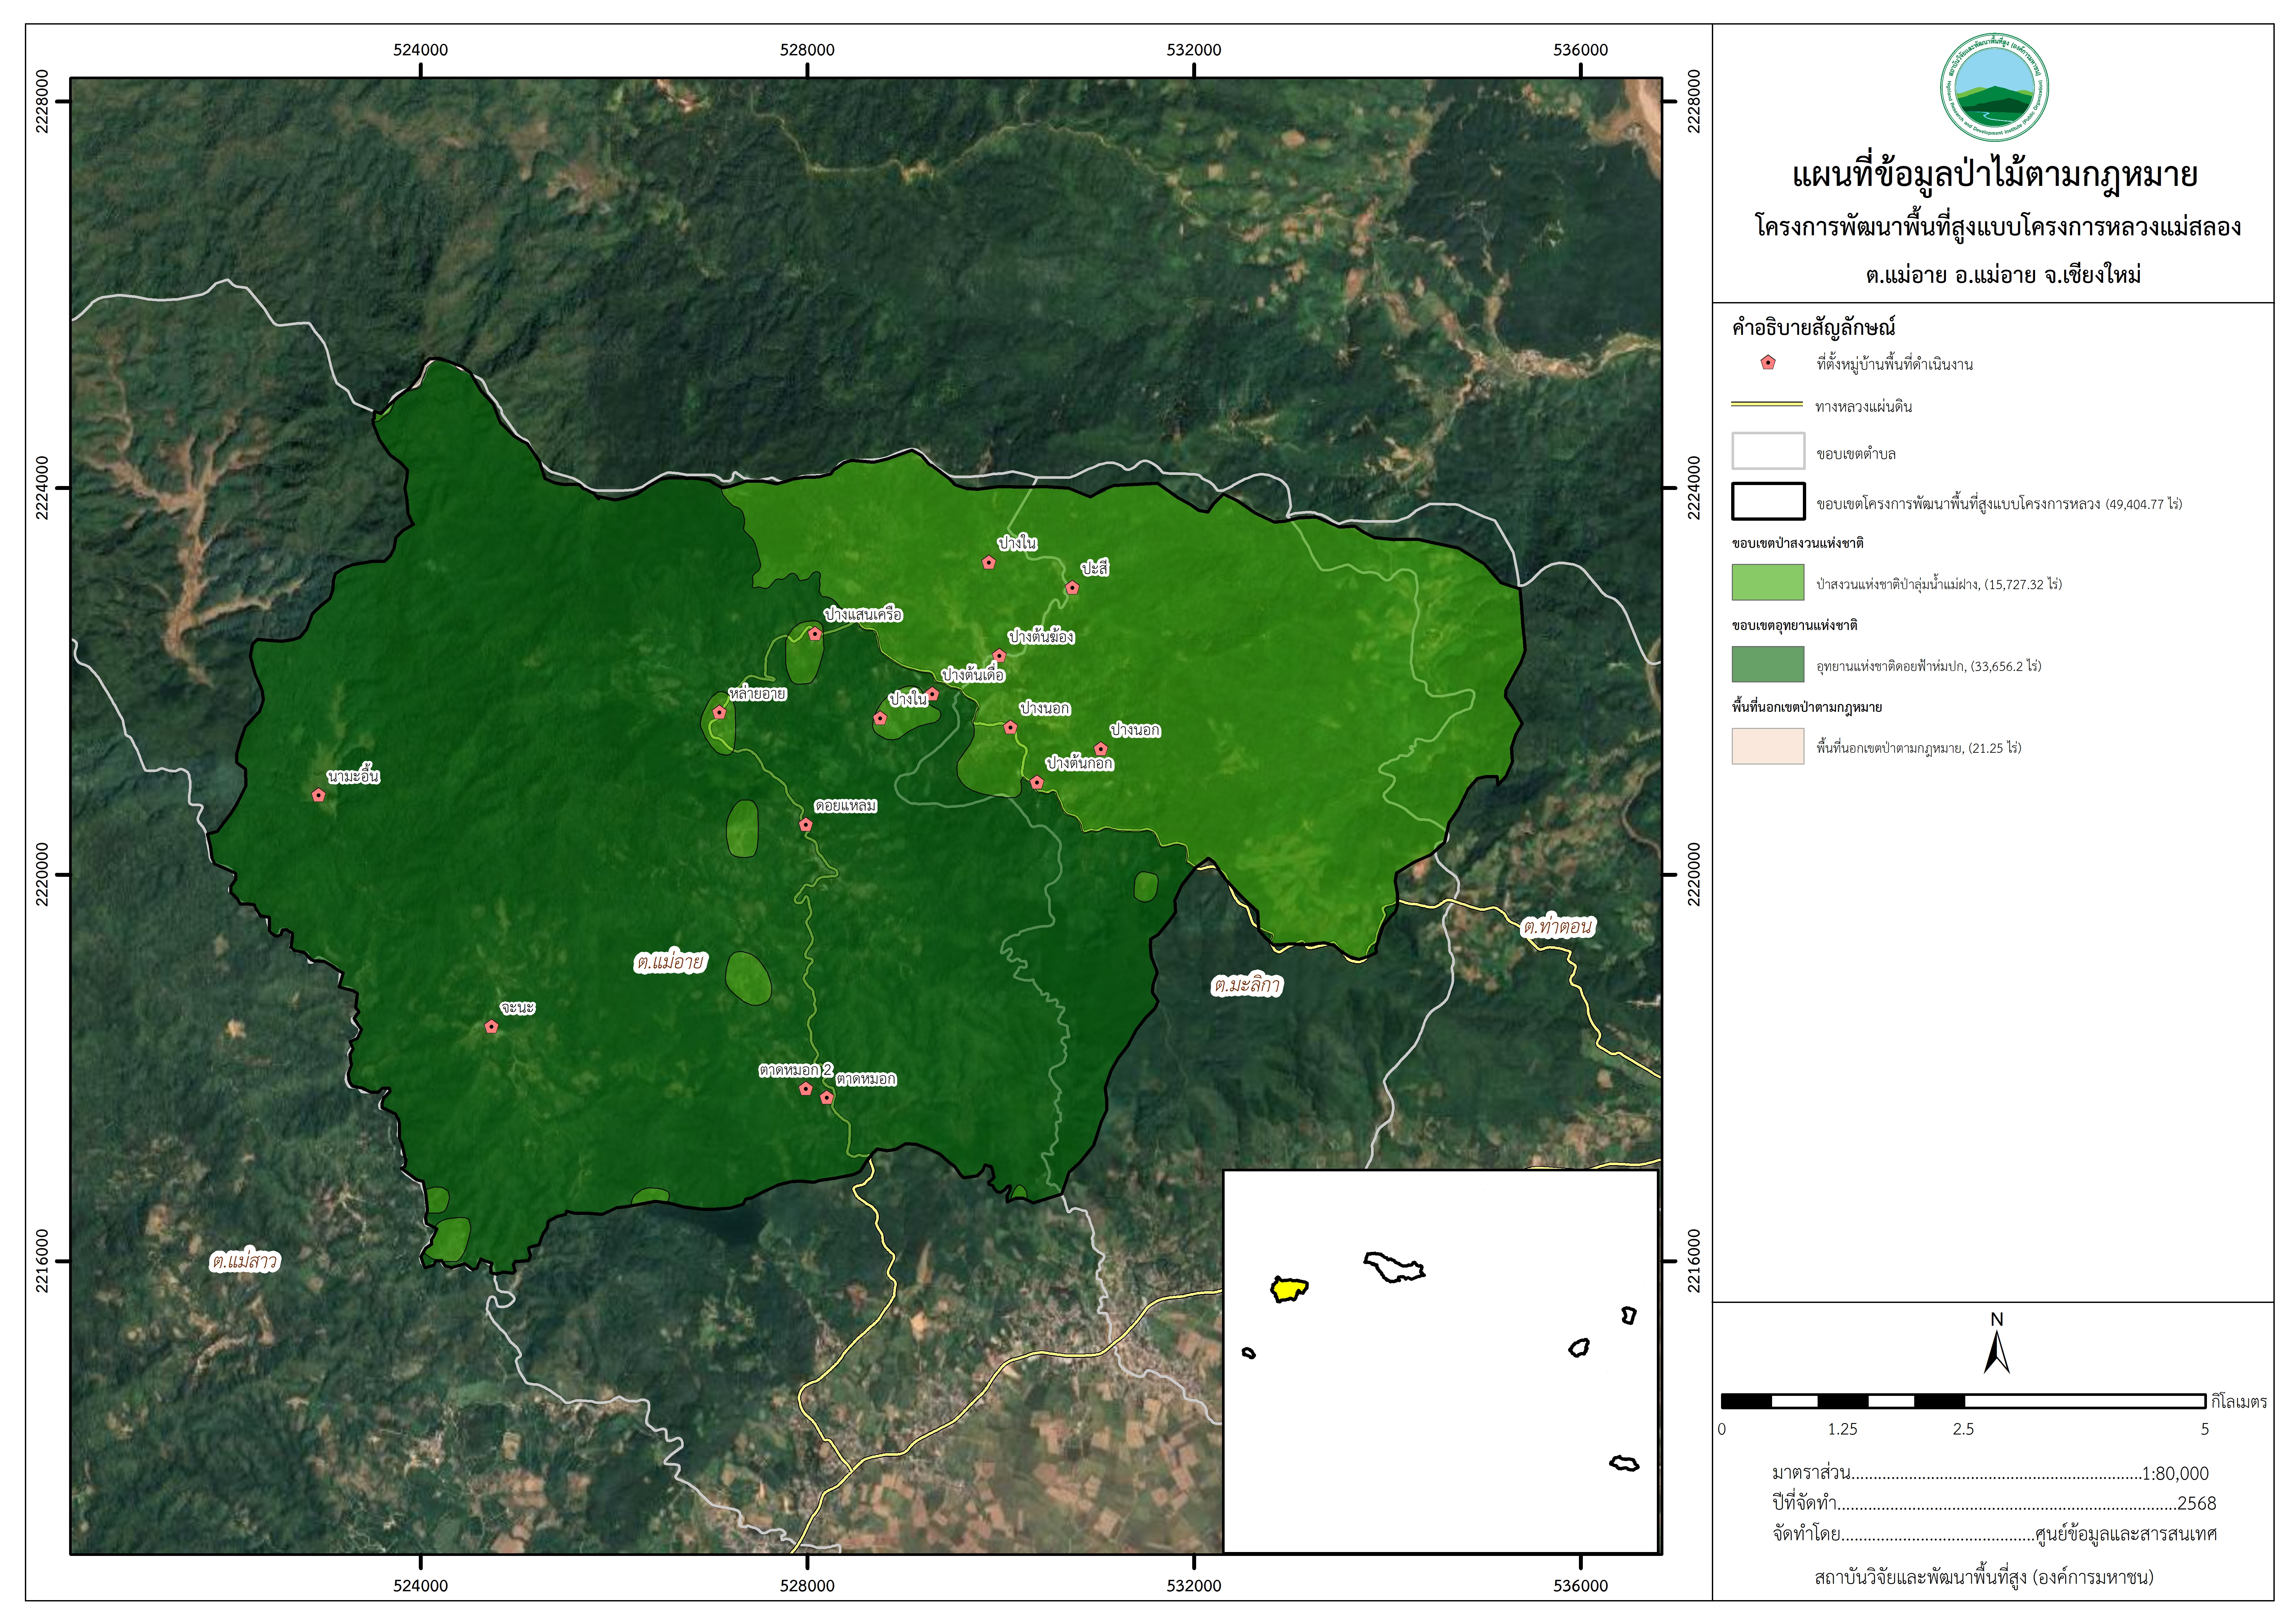
Task: Click the subtitle โครงการพัฒนาพื้นที่สูงแบบโครงการหลวงแม่สลอง
Action: pyautogui.click(x=1998, y=227)
